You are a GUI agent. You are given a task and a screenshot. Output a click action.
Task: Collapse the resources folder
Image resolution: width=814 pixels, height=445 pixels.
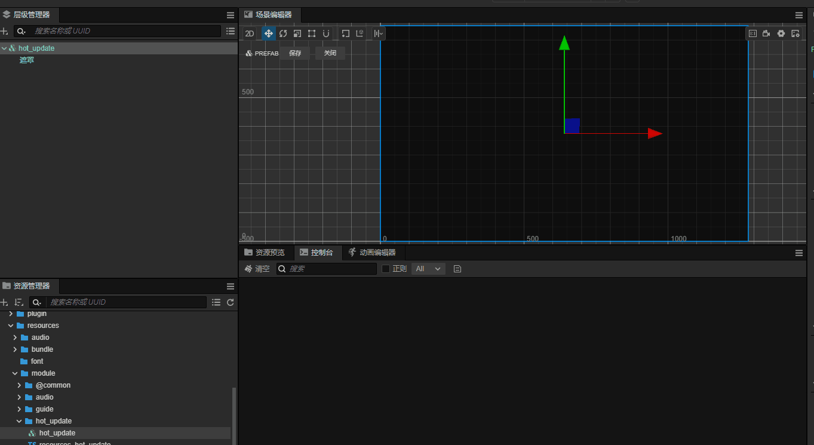[11, 326]
